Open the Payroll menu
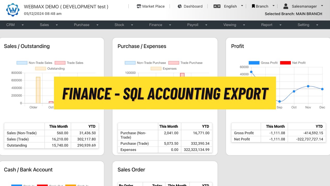The width and height of the screenshot is (330, 186). [x=197, y=25]
